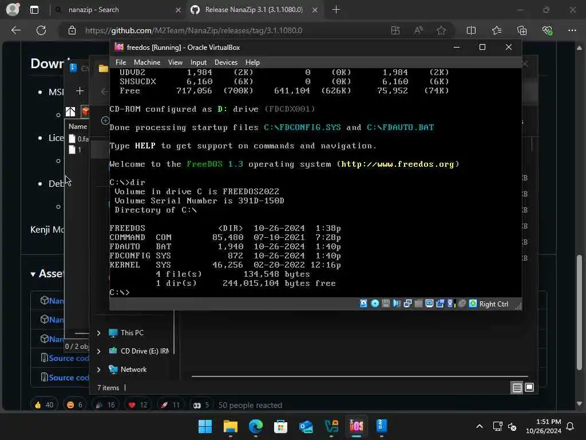Image resolution: width=586 pixels, height=440 pixels.
Task: Expand CD Drive (E:) in Explorer navigation pane
Action: tap(98, 351)
